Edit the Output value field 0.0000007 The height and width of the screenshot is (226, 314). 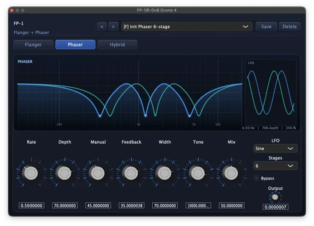point(275,207)
